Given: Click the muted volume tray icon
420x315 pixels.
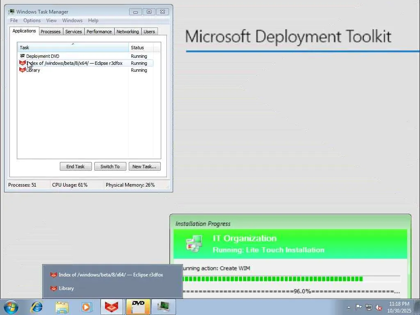Looking at the screenshot, I should pos(379,308).
